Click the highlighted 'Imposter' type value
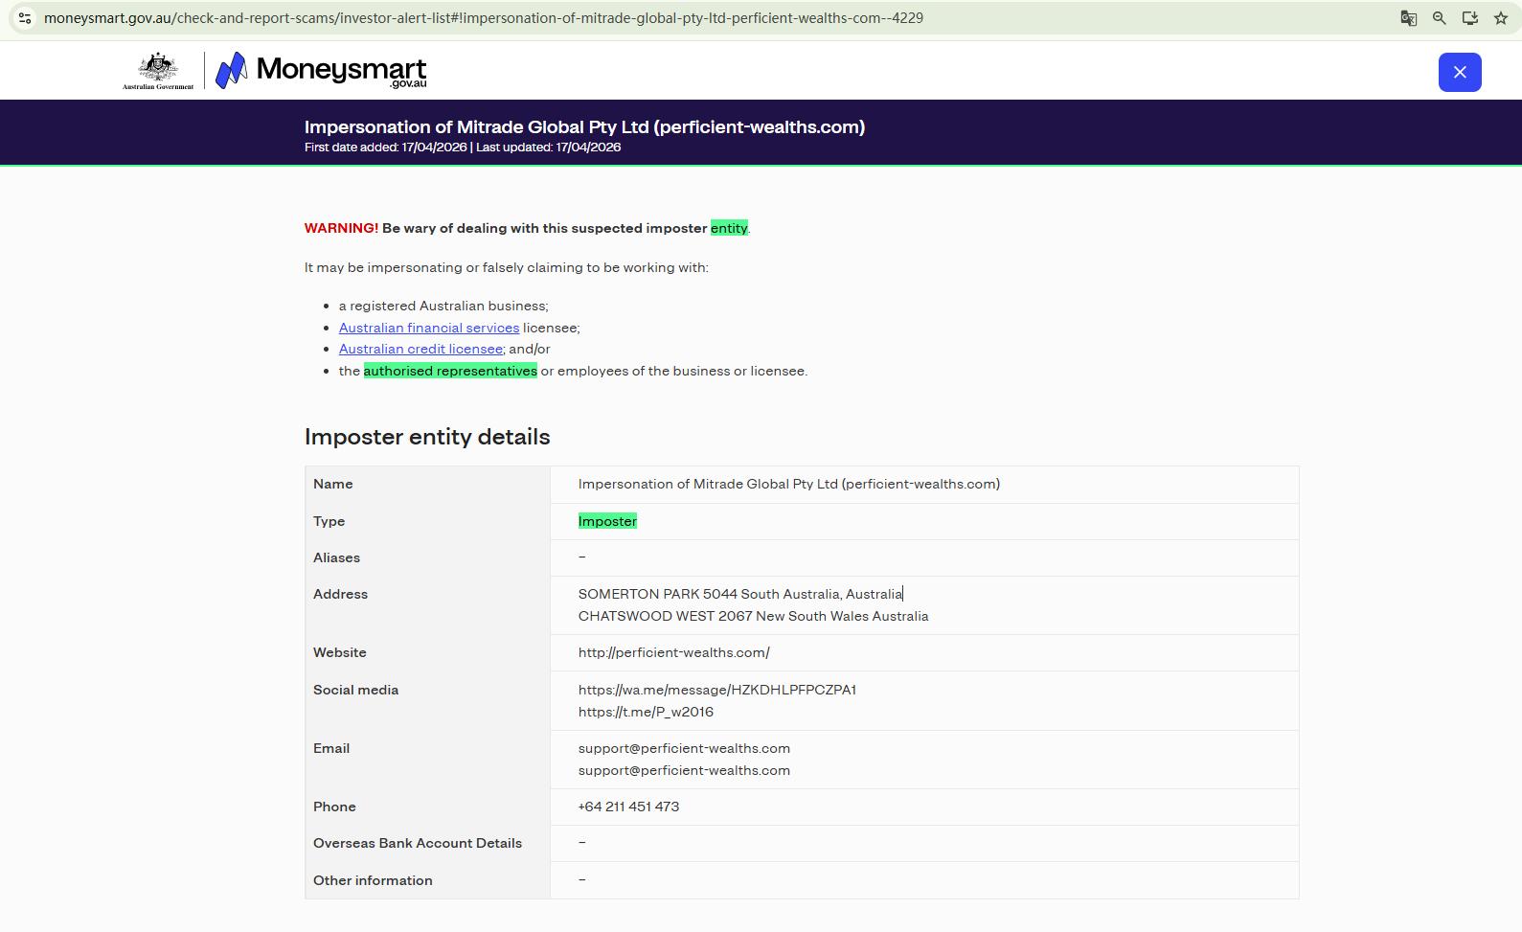1522x932 pixels. point(607,521)
